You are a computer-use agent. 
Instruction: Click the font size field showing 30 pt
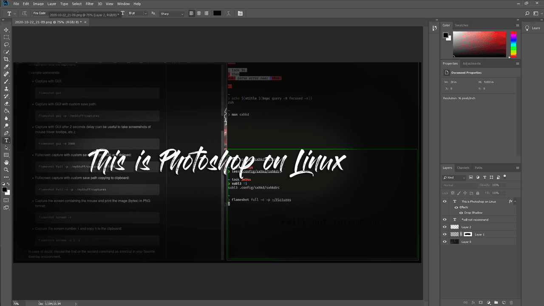pos(135,14)
